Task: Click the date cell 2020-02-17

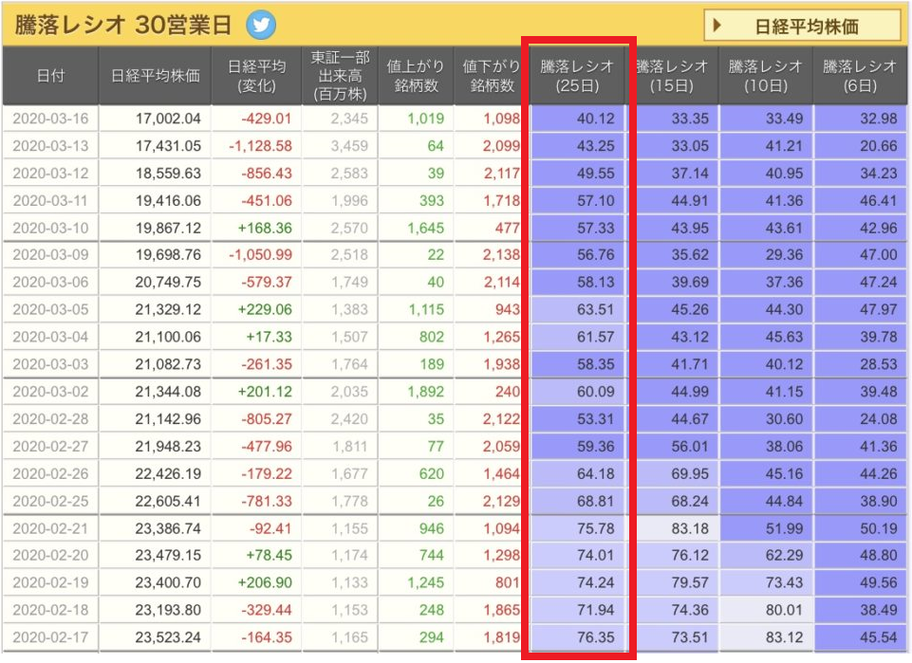Action: (x=50, y=637)
